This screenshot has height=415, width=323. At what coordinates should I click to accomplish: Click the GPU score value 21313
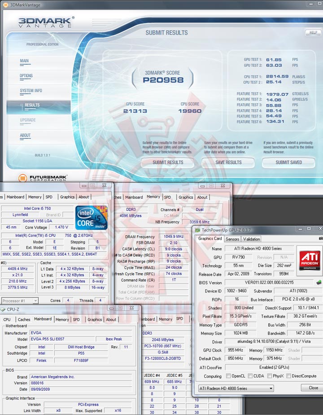point(135,111)
